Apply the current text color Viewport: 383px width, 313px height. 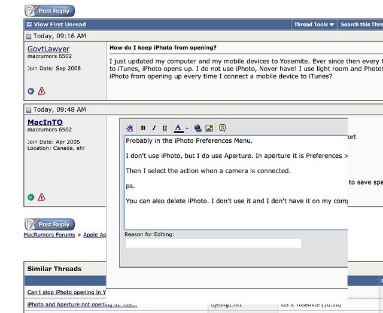point(178,128)
